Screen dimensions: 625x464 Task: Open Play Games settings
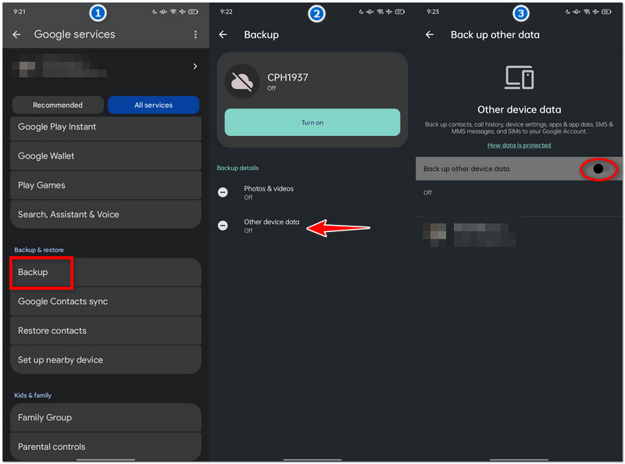click(105, 185)
